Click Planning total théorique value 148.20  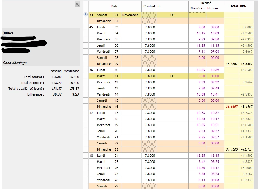coord(57,83)
